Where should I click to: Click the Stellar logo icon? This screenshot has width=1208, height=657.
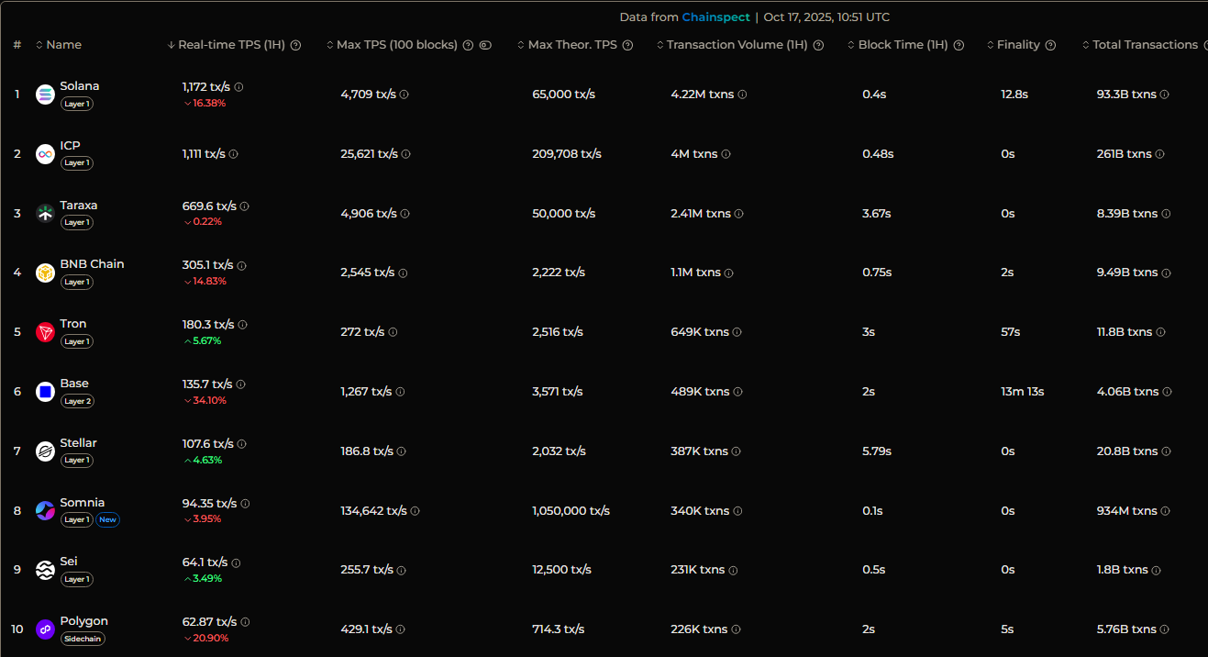click(45, 451)
